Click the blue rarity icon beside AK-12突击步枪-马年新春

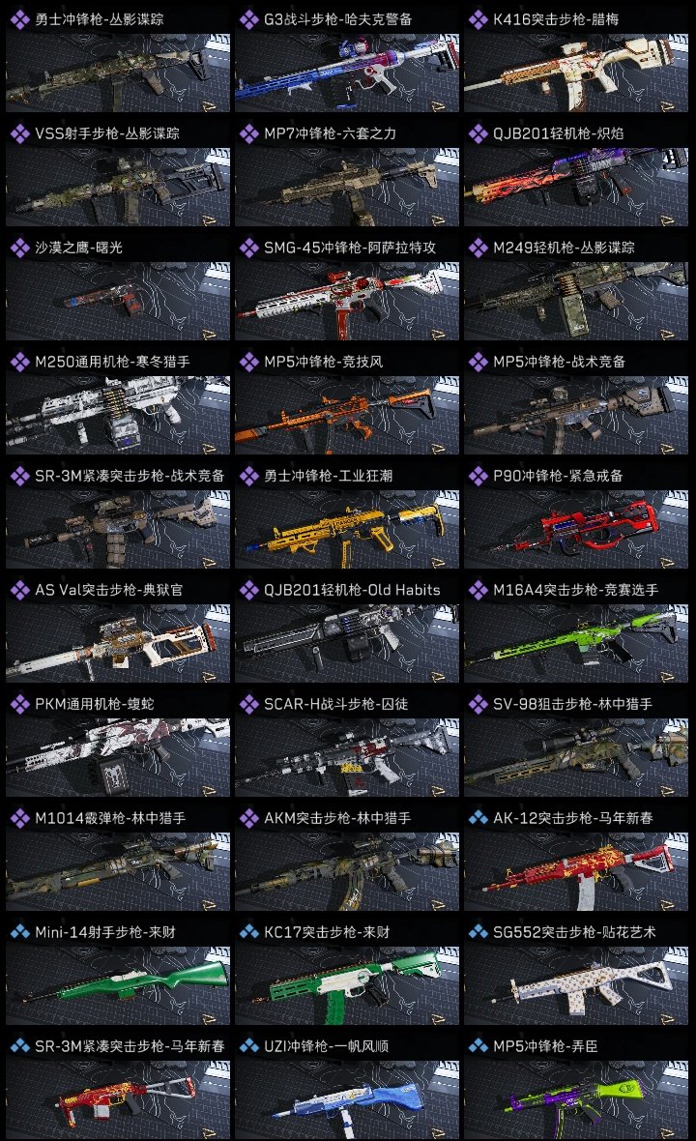click(478, 818)
